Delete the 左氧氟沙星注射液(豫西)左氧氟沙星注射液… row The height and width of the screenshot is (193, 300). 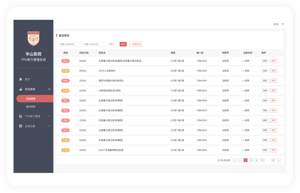(x=273, y=61)
